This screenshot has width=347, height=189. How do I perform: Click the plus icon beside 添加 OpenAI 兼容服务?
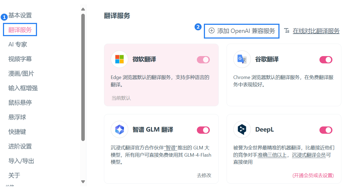[212, 31]
